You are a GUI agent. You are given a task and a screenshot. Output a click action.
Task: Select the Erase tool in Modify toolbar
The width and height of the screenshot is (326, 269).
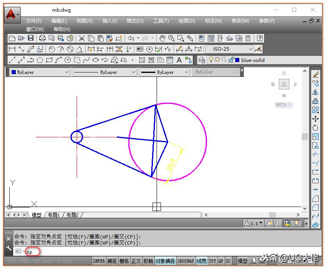316,74
